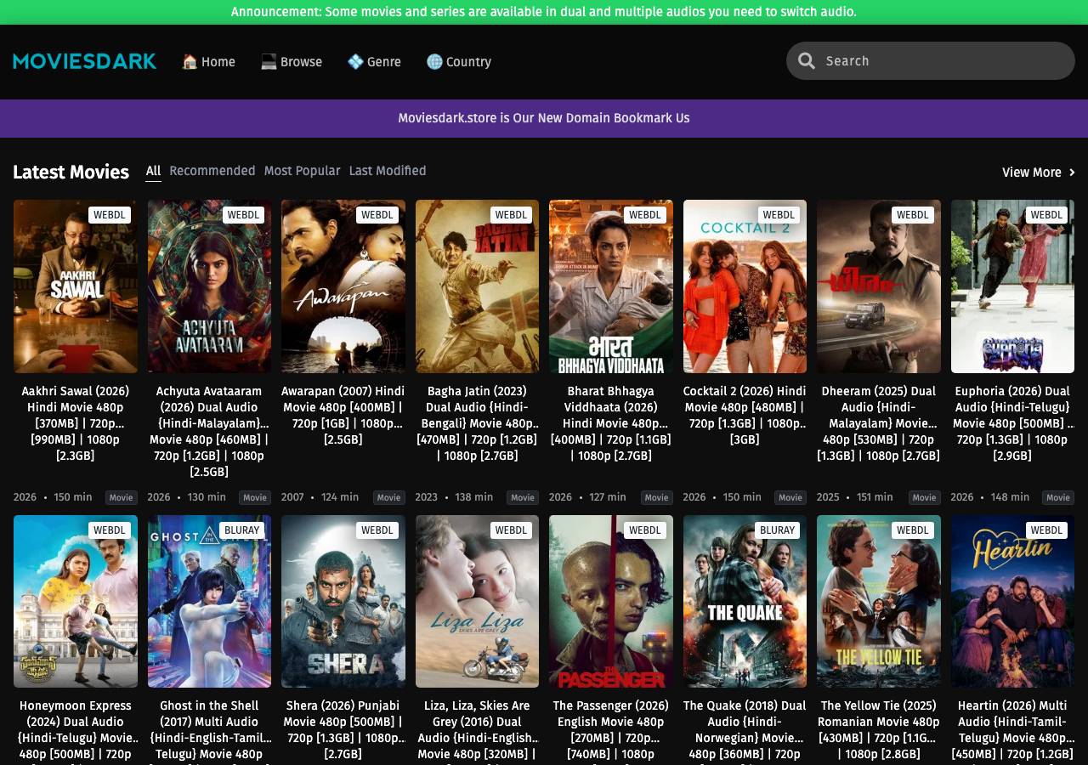Click the Awarapan (2007) Hindi title link
This screenshot has height=765, width=1088.
pyautogui.click(x=343, y=415)
